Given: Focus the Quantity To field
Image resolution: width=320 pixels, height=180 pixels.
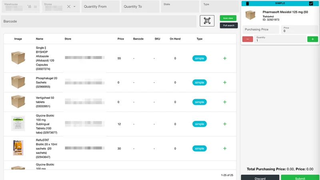Looking at the screenshot, I should click(x=140, y=6).
